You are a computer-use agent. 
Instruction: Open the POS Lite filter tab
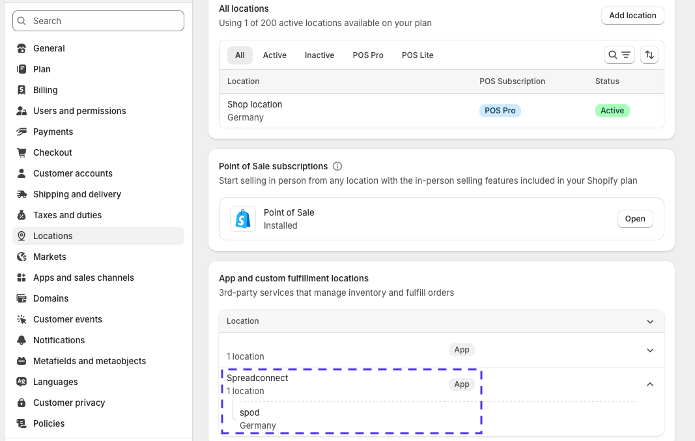point(418,55)
